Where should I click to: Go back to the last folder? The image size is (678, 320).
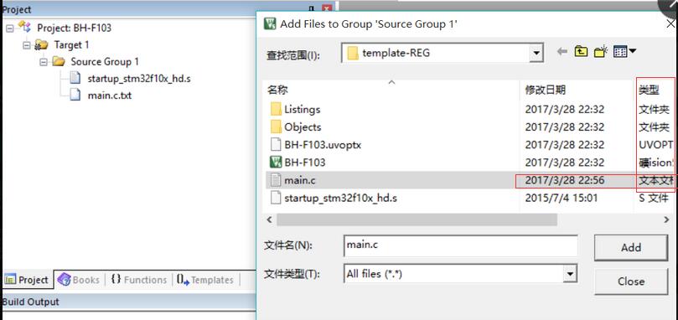(x=562, y=52)
